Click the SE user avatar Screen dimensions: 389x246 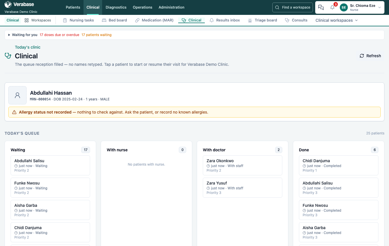point(344,7)
